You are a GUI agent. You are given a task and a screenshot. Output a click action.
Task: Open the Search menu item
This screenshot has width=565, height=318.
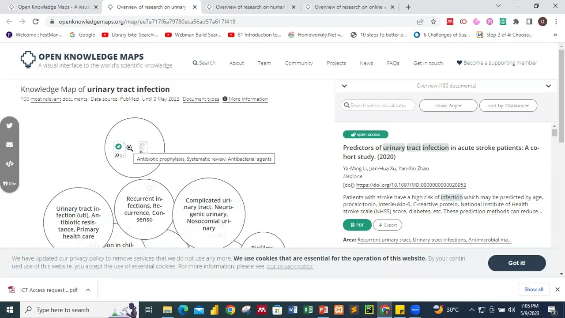point(204,63)
